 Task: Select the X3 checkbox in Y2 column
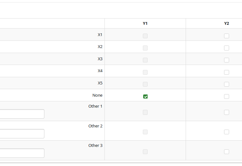(227, 60)
